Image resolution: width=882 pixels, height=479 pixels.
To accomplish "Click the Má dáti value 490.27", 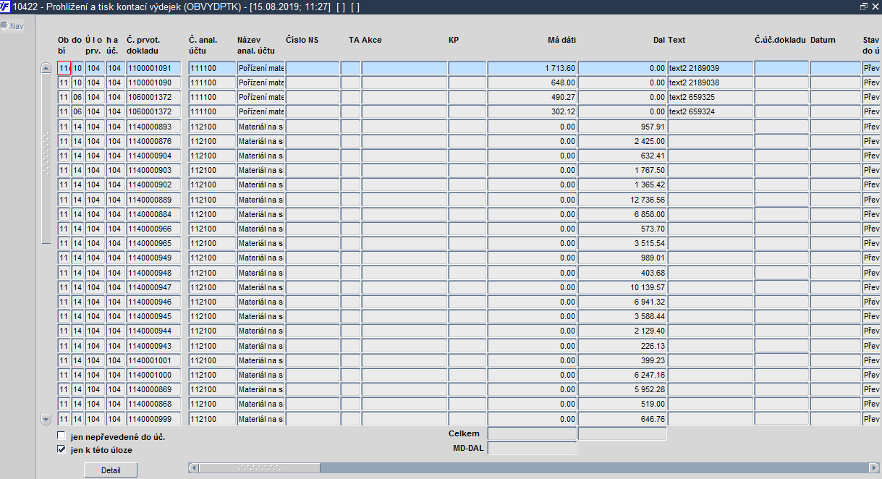I will pos(532,97).
